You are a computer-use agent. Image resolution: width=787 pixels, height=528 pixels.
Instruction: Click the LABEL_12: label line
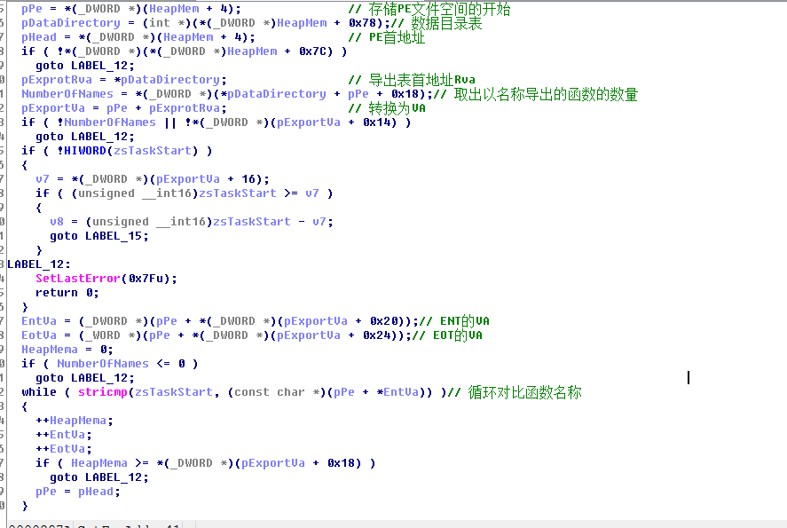pos(39,264)
